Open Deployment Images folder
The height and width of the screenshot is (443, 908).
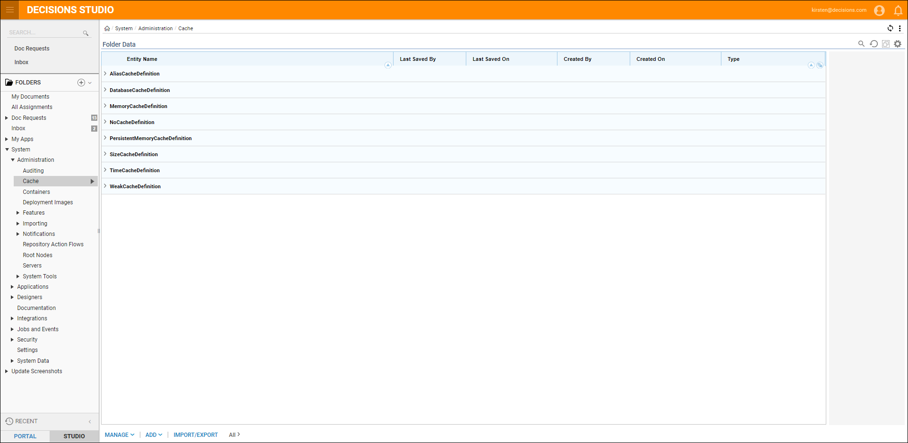click(48, 202)
